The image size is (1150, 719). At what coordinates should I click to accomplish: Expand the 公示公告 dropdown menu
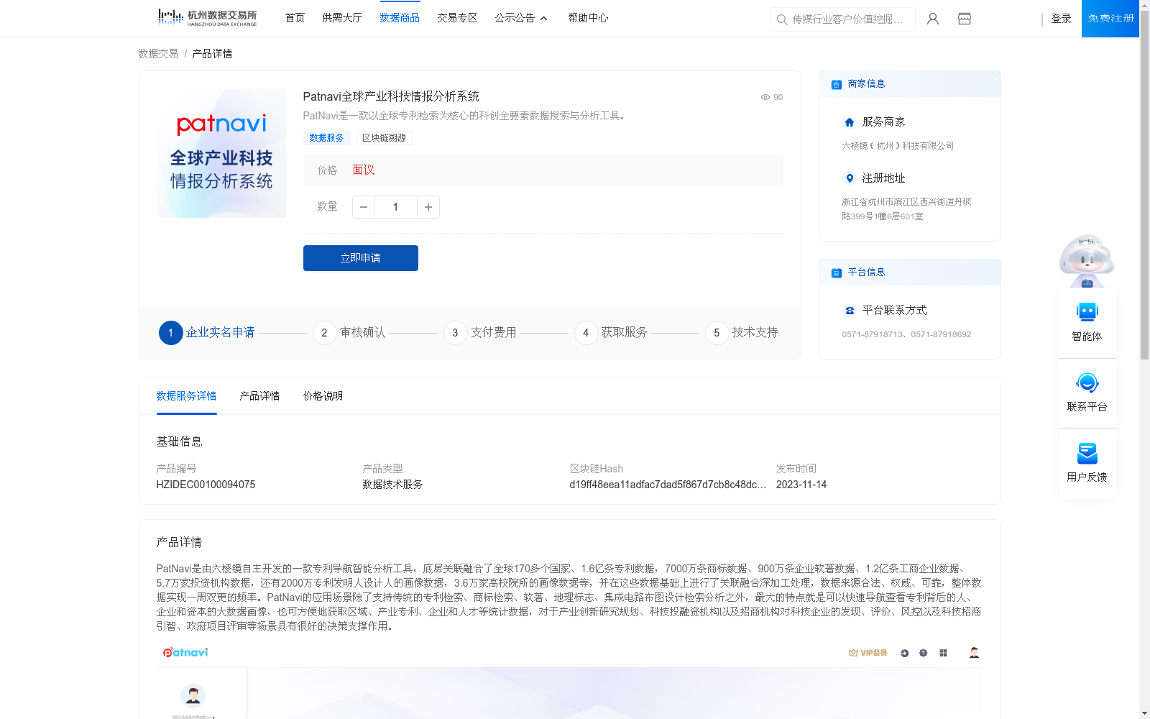[521, 18]
